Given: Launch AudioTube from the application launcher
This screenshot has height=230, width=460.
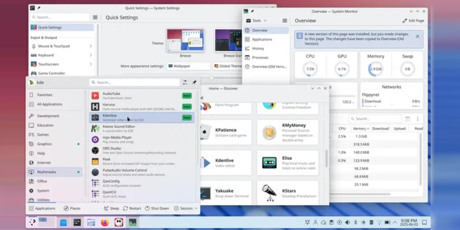Looking at the screenshot, I should tap(142, 96).
